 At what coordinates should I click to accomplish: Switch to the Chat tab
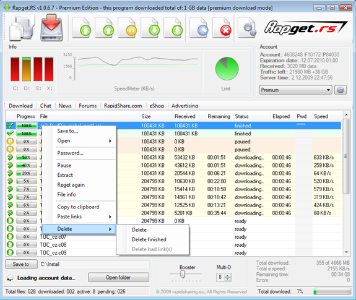pos(45,106)
